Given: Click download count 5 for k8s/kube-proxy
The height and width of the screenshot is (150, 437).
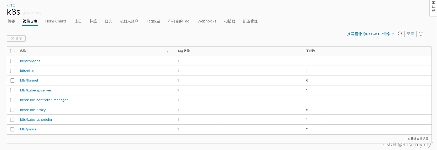Looking at the screenshot, I should (307, 110).
